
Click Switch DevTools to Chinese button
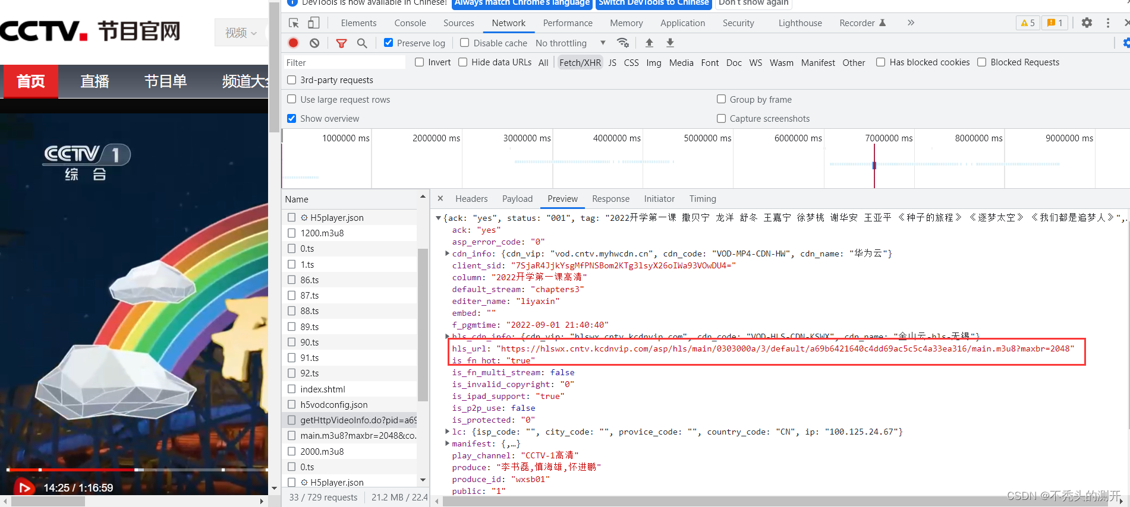pyautogui.click(x=653, y=3)
